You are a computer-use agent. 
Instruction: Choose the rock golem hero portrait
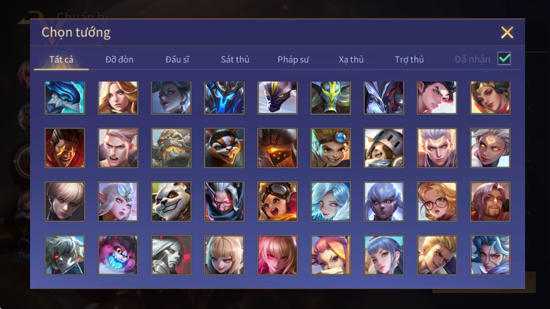(171, 148)
